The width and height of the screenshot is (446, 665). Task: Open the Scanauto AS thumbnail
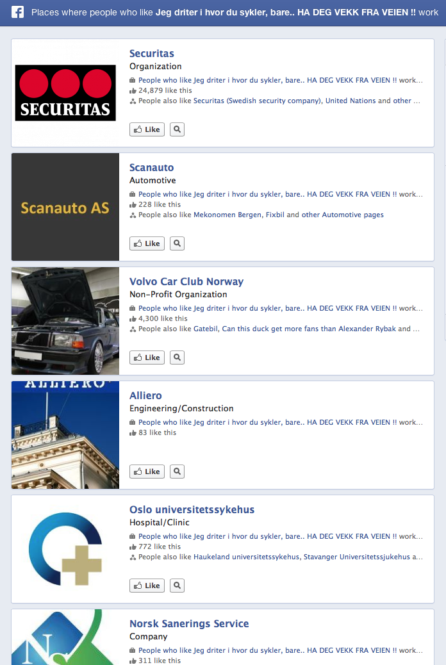65,207
